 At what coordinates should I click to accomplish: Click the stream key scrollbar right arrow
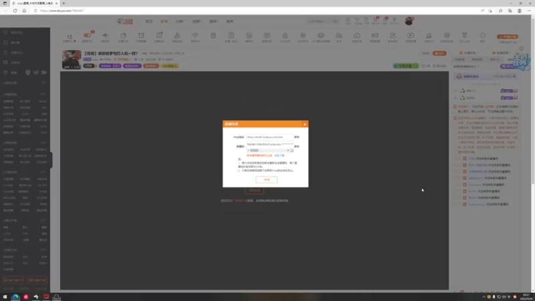(288, 150)
